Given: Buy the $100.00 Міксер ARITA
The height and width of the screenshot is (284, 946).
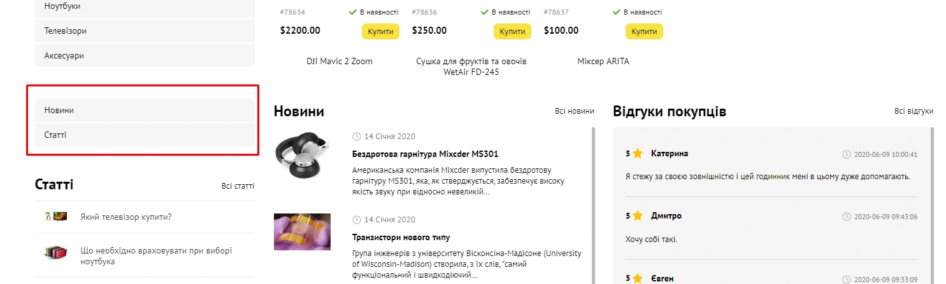Looking at the screenshot, I should (644, 31).
